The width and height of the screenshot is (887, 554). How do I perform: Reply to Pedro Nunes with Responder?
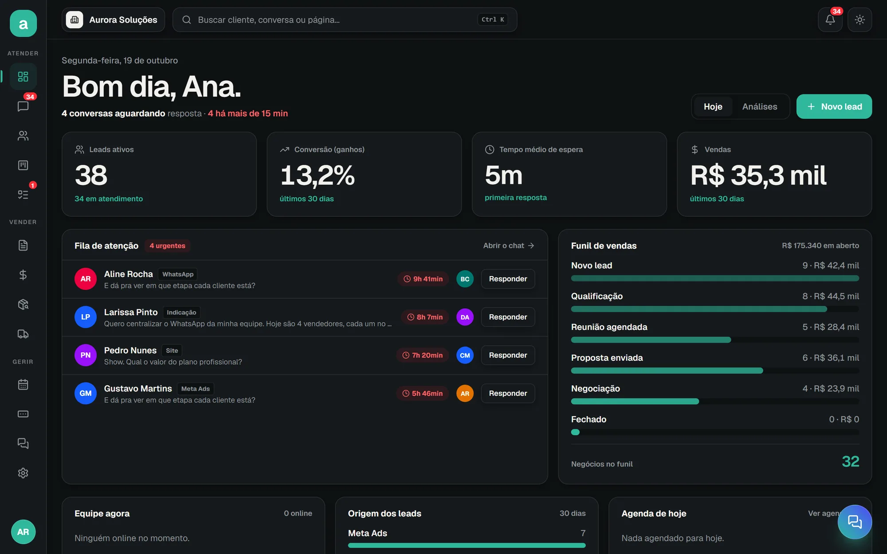(508, 355)
